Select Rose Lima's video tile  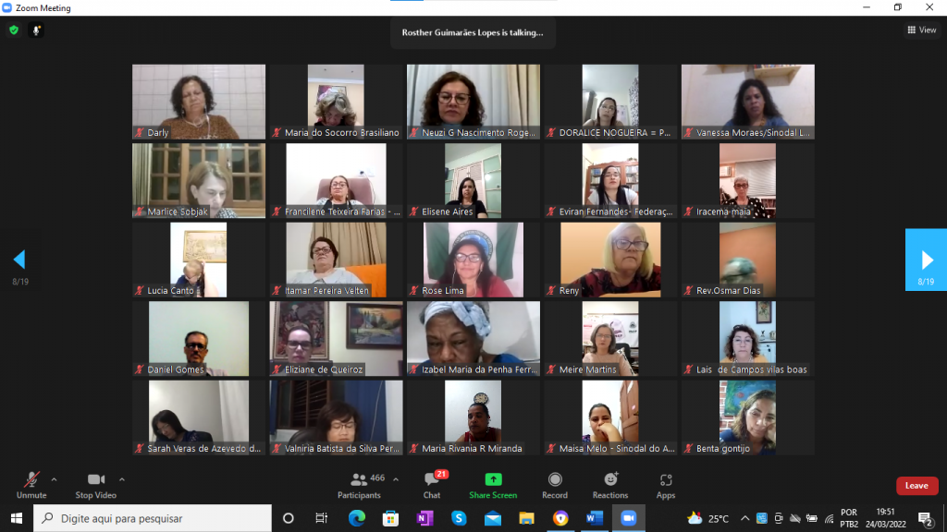click(x=473, y=260)
